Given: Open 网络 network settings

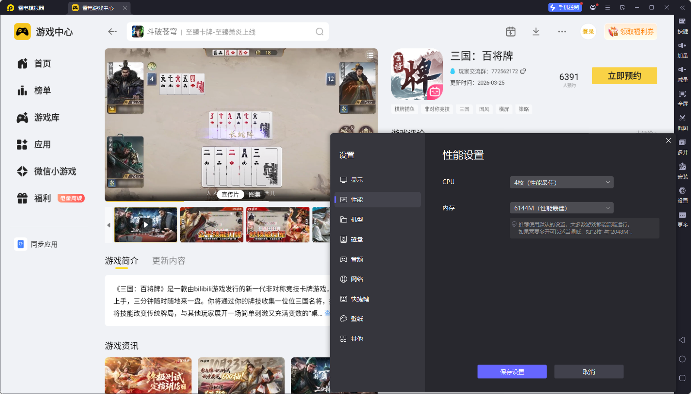Looking at the screenshot, I should click(378, 279).
